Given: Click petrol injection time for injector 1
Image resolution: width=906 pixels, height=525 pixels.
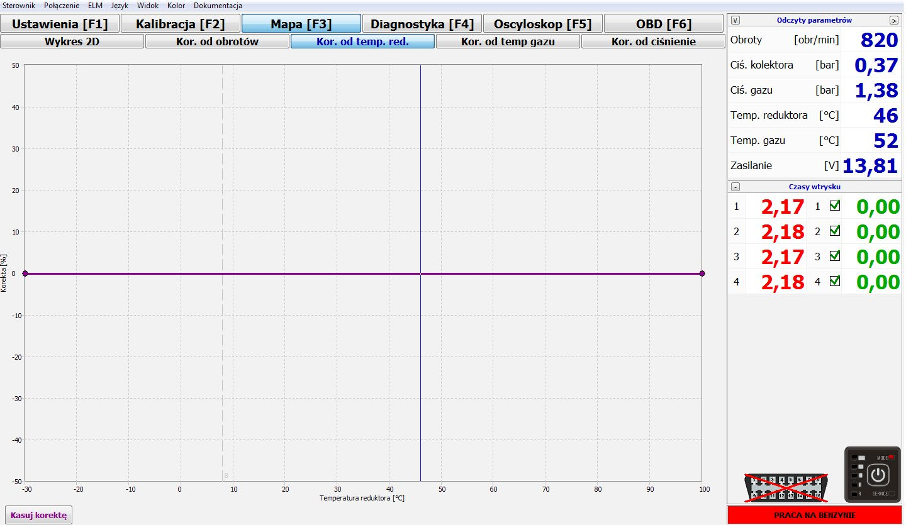Looking at the screenshot, I should [x=783, y=206].
